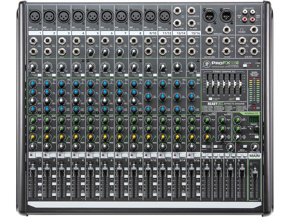Click the TO MAIN LR knob in INTERNAL FX
The image size is (290, 217).
pos(238,137)
